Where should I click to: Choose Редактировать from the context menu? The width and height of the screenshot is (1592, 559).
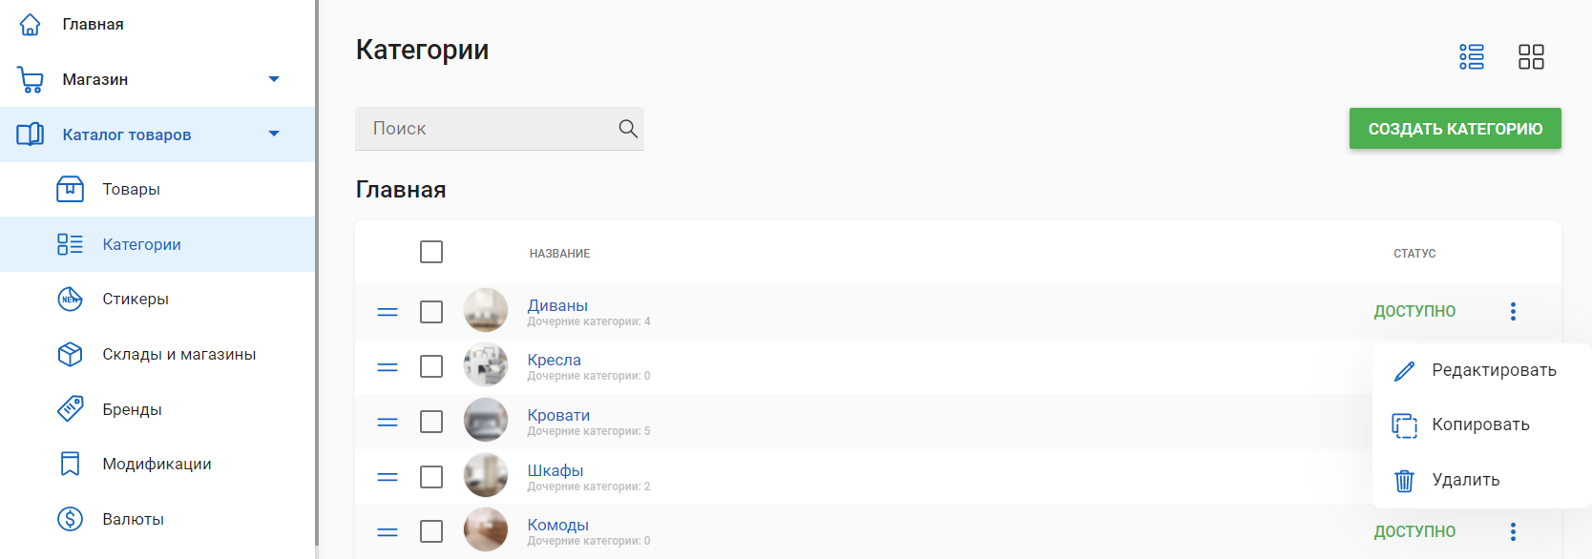[x=1493, y=370]
